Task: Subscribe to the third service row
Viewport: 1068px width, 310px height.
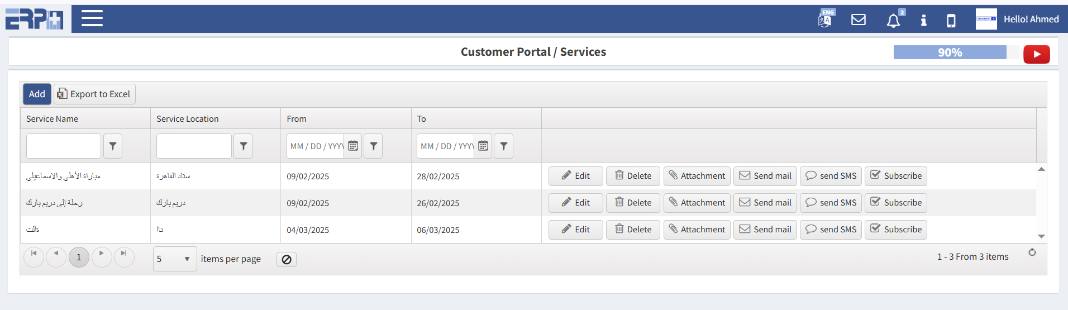Action: 895,230
